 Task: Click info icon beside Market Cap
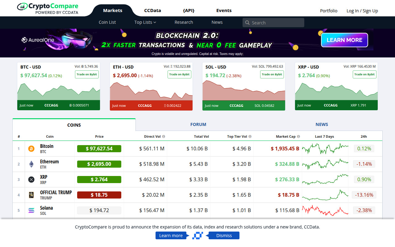(298, 136)
